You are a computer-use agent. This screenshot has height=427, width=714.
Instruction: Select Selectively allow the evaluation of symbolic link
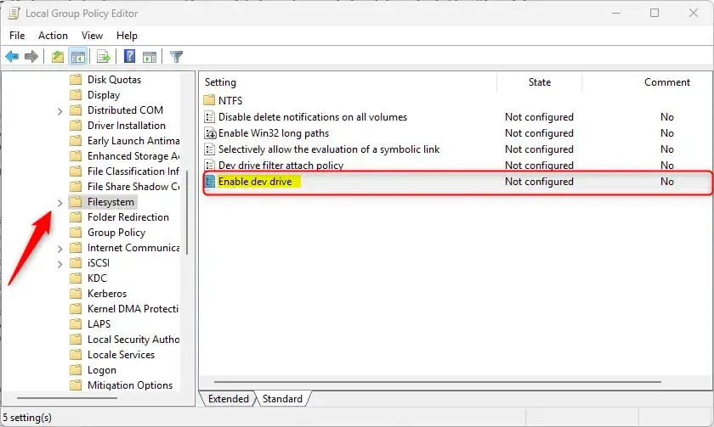[329, 149]
